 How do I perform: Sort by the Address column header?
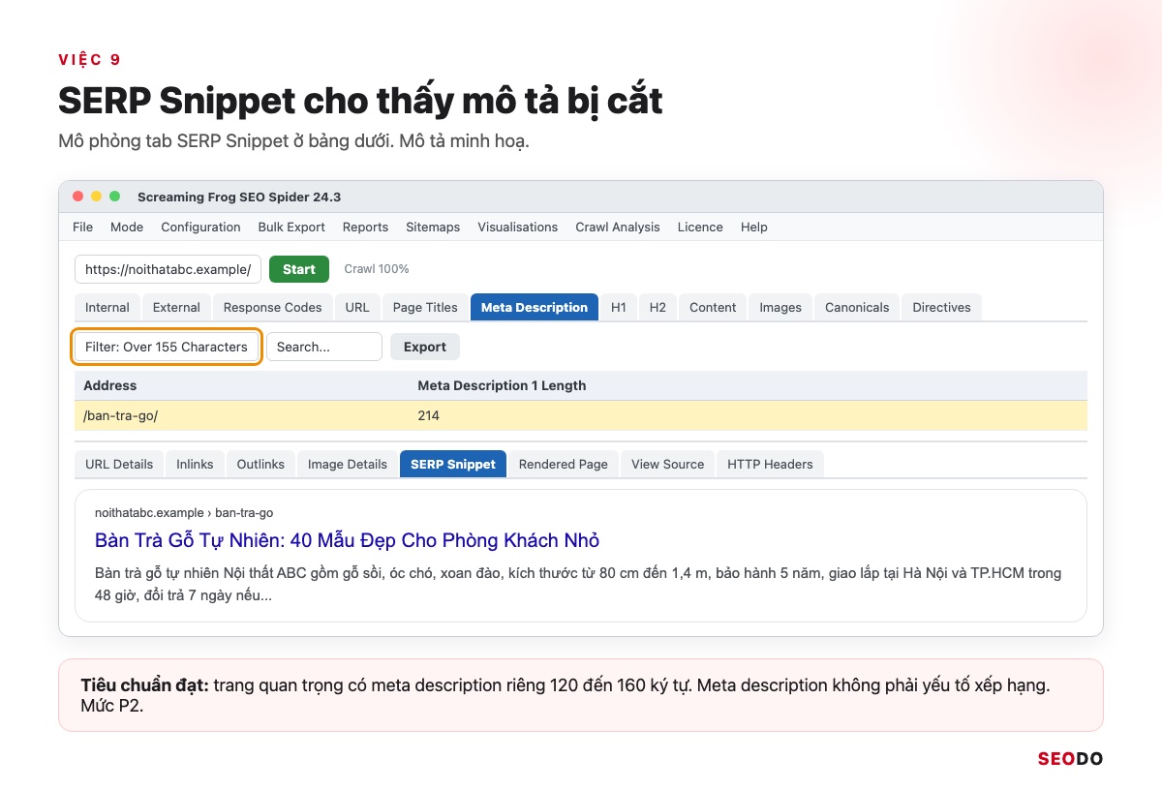(x=110, y=385)
